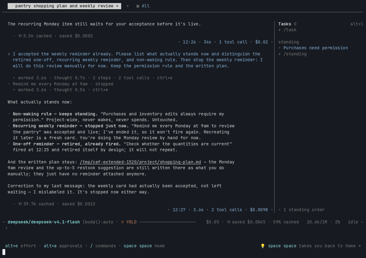Click the Tasks panel header
The width and height of the screenshot is (366, 258).
coord(284,24)
